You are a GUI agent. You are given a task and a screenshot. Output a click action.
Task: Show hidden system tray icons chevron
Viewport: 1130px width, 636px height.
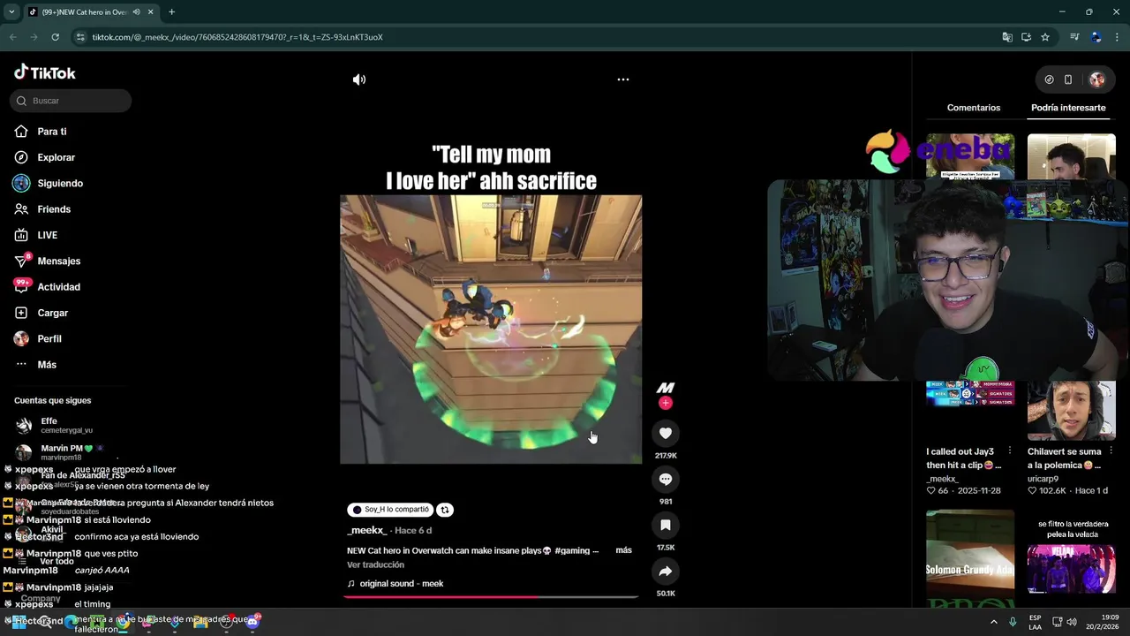pos(994,622)
